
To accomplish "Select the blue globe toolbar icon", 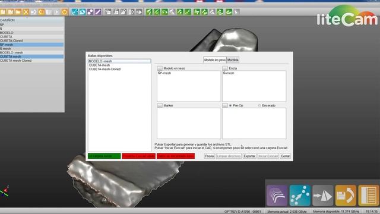I will point(83,12).
